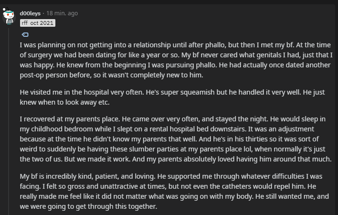The image size is (338, 215).
Task: Click the 'rff oct 2021' user flair
Action: pyautogui.click(x=38, y=23)
